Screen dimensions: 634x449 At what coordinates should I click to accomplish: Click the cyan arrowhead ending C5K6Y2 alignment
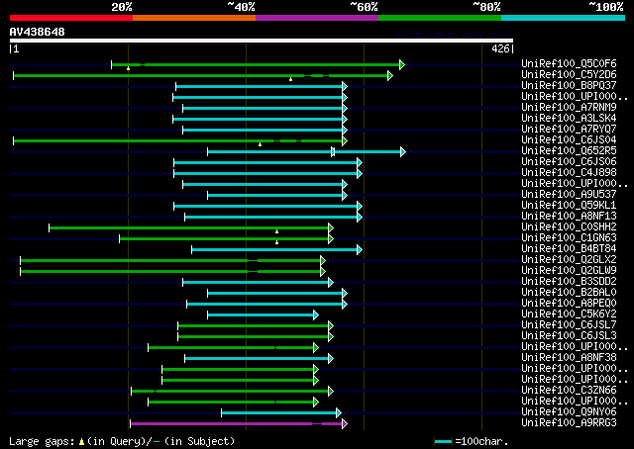(x=316, y=314)
